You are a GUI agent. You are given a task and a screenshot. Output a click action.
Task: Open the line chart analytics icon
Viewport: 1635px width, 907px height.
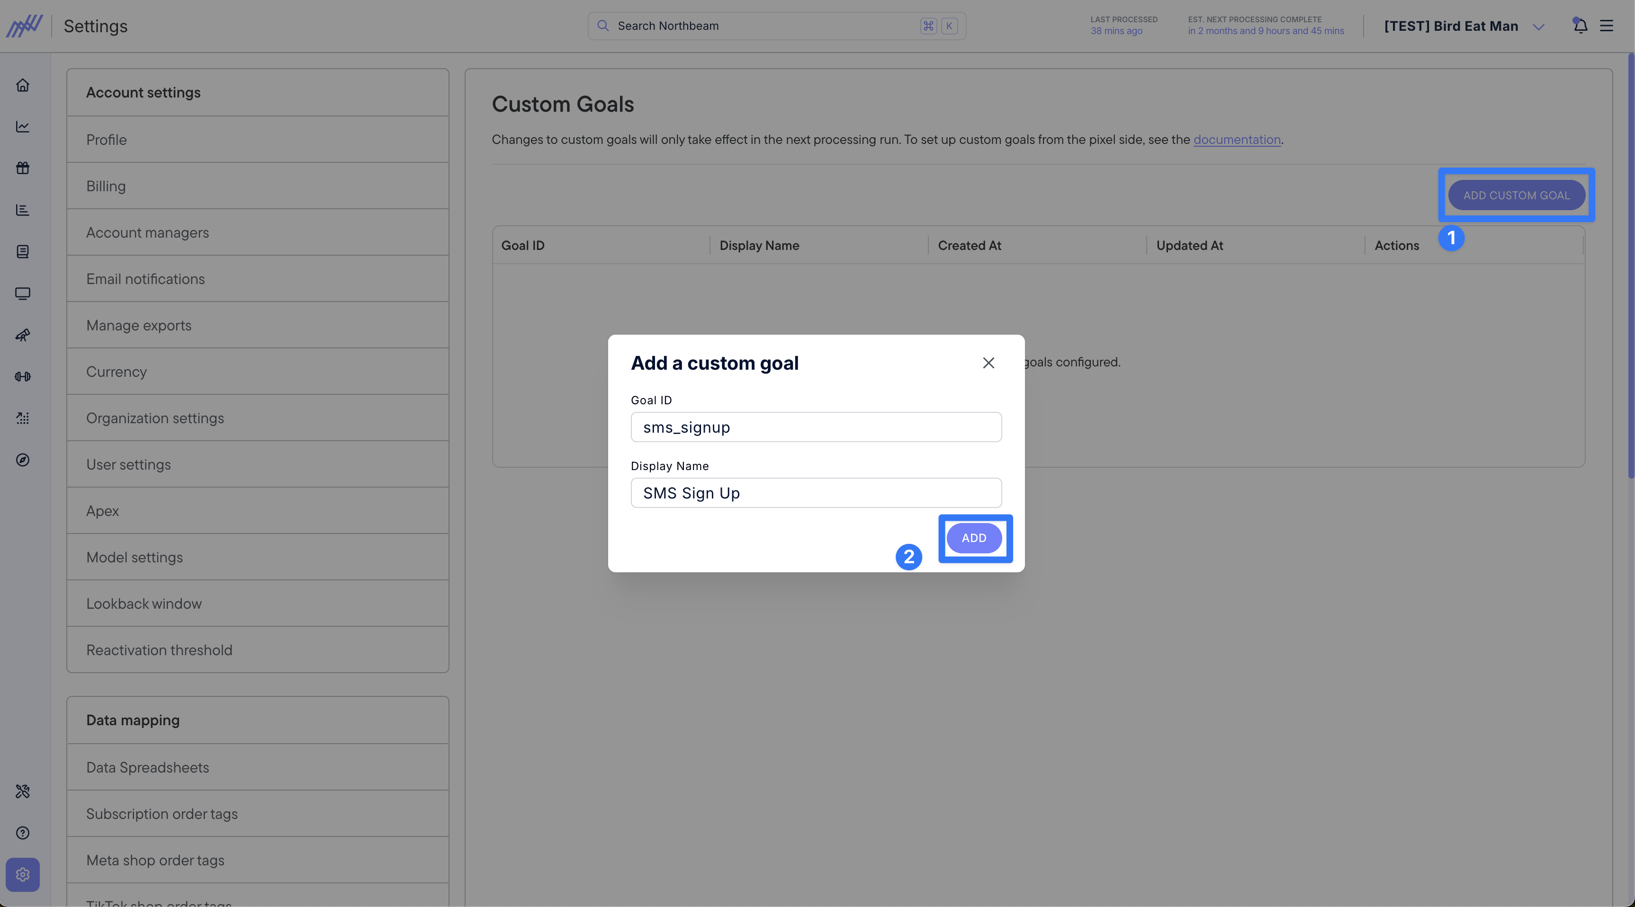pos(23,127)
